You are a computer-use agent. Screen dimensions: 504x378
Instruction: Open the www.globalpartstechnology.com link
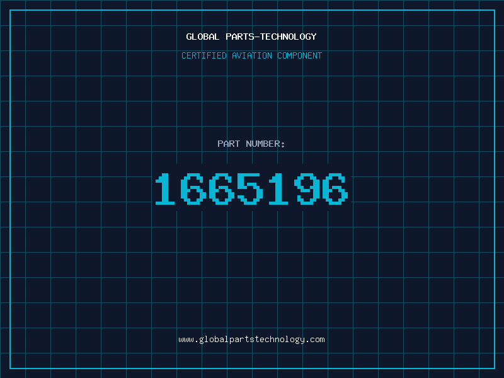[x=251, y=340]
